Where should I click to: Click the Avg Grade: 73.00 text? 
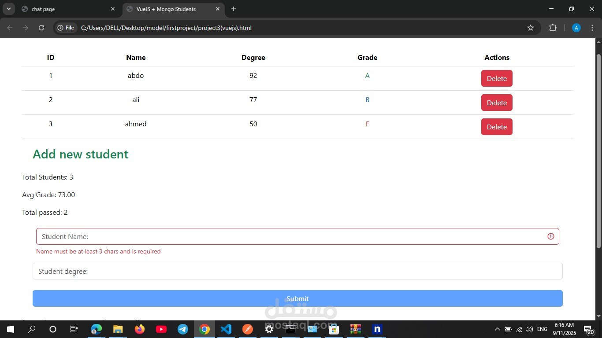(48, 195)
